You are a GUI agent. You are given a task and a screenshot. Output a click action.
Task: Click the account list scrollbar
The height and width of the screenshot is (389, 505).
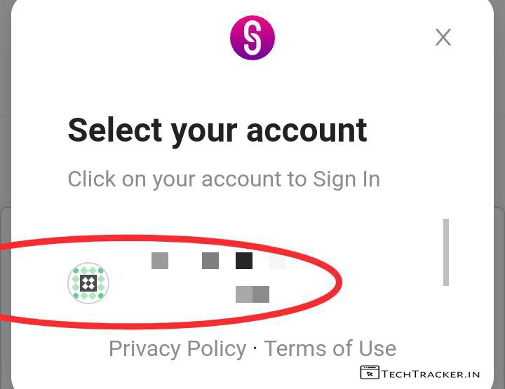445,252
